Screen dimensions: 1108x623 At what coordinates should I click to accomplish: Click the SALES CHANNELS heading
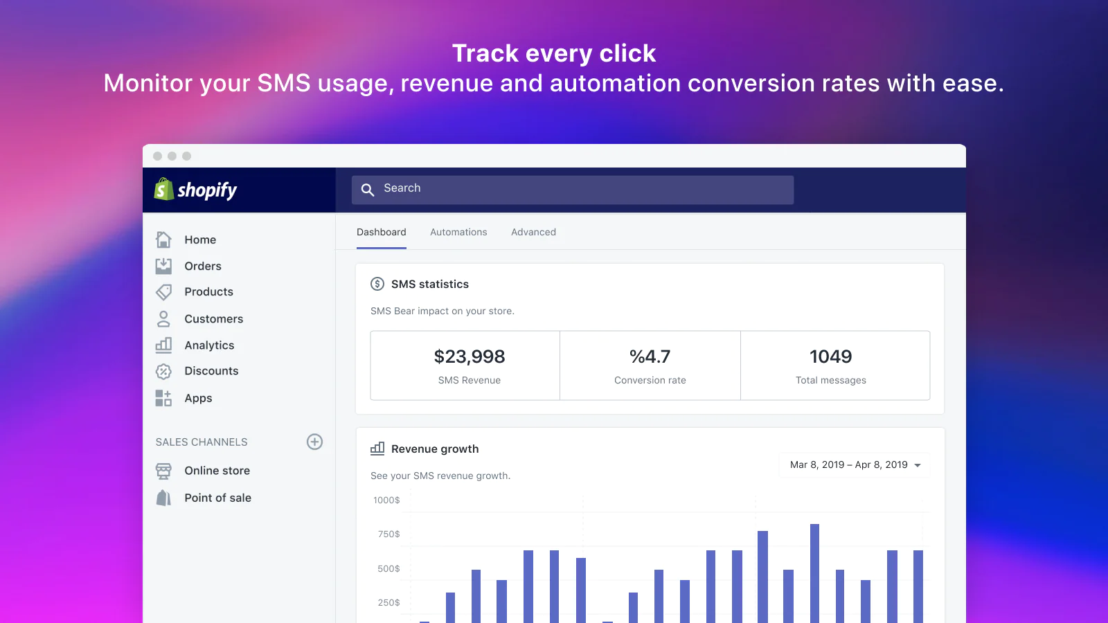(202, 442)
